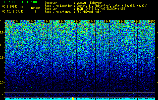
Task: Click the 0349 time marker
Action: tap(137, 21)
